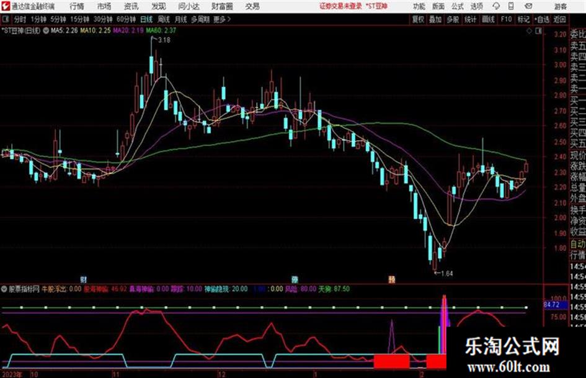
Task: Click the 多股 multi-stock button
Action: coord(453,19)
